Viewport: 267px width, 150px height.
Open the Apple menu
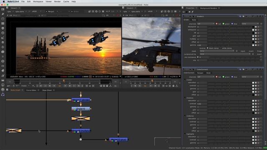[x=4, y=2]
